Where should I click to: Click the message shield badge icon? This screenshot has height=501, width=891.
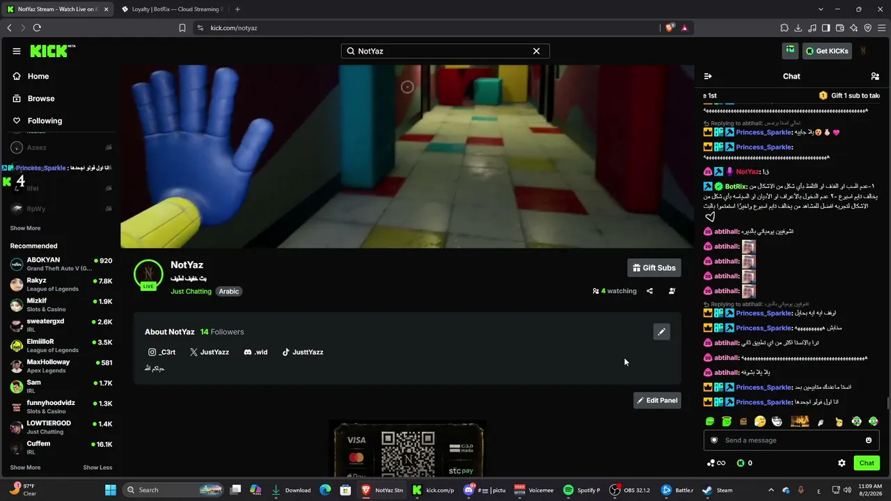tap(713, 440)
